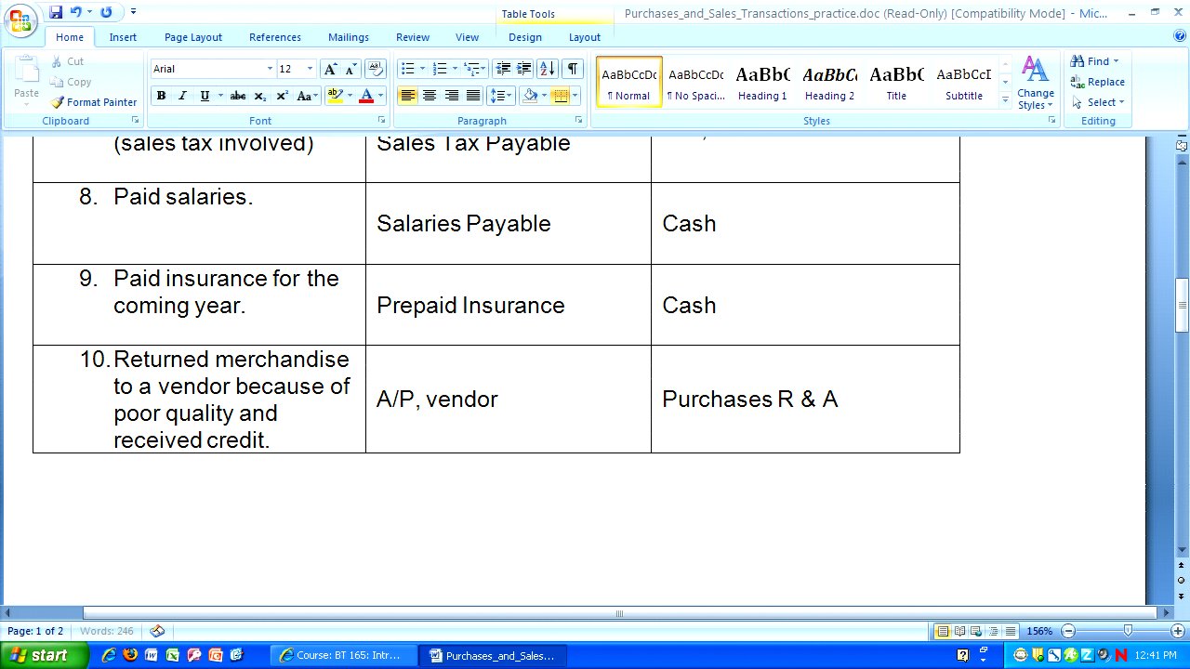
Task: Click the Increase Indent icon
Action: [524, 69]
